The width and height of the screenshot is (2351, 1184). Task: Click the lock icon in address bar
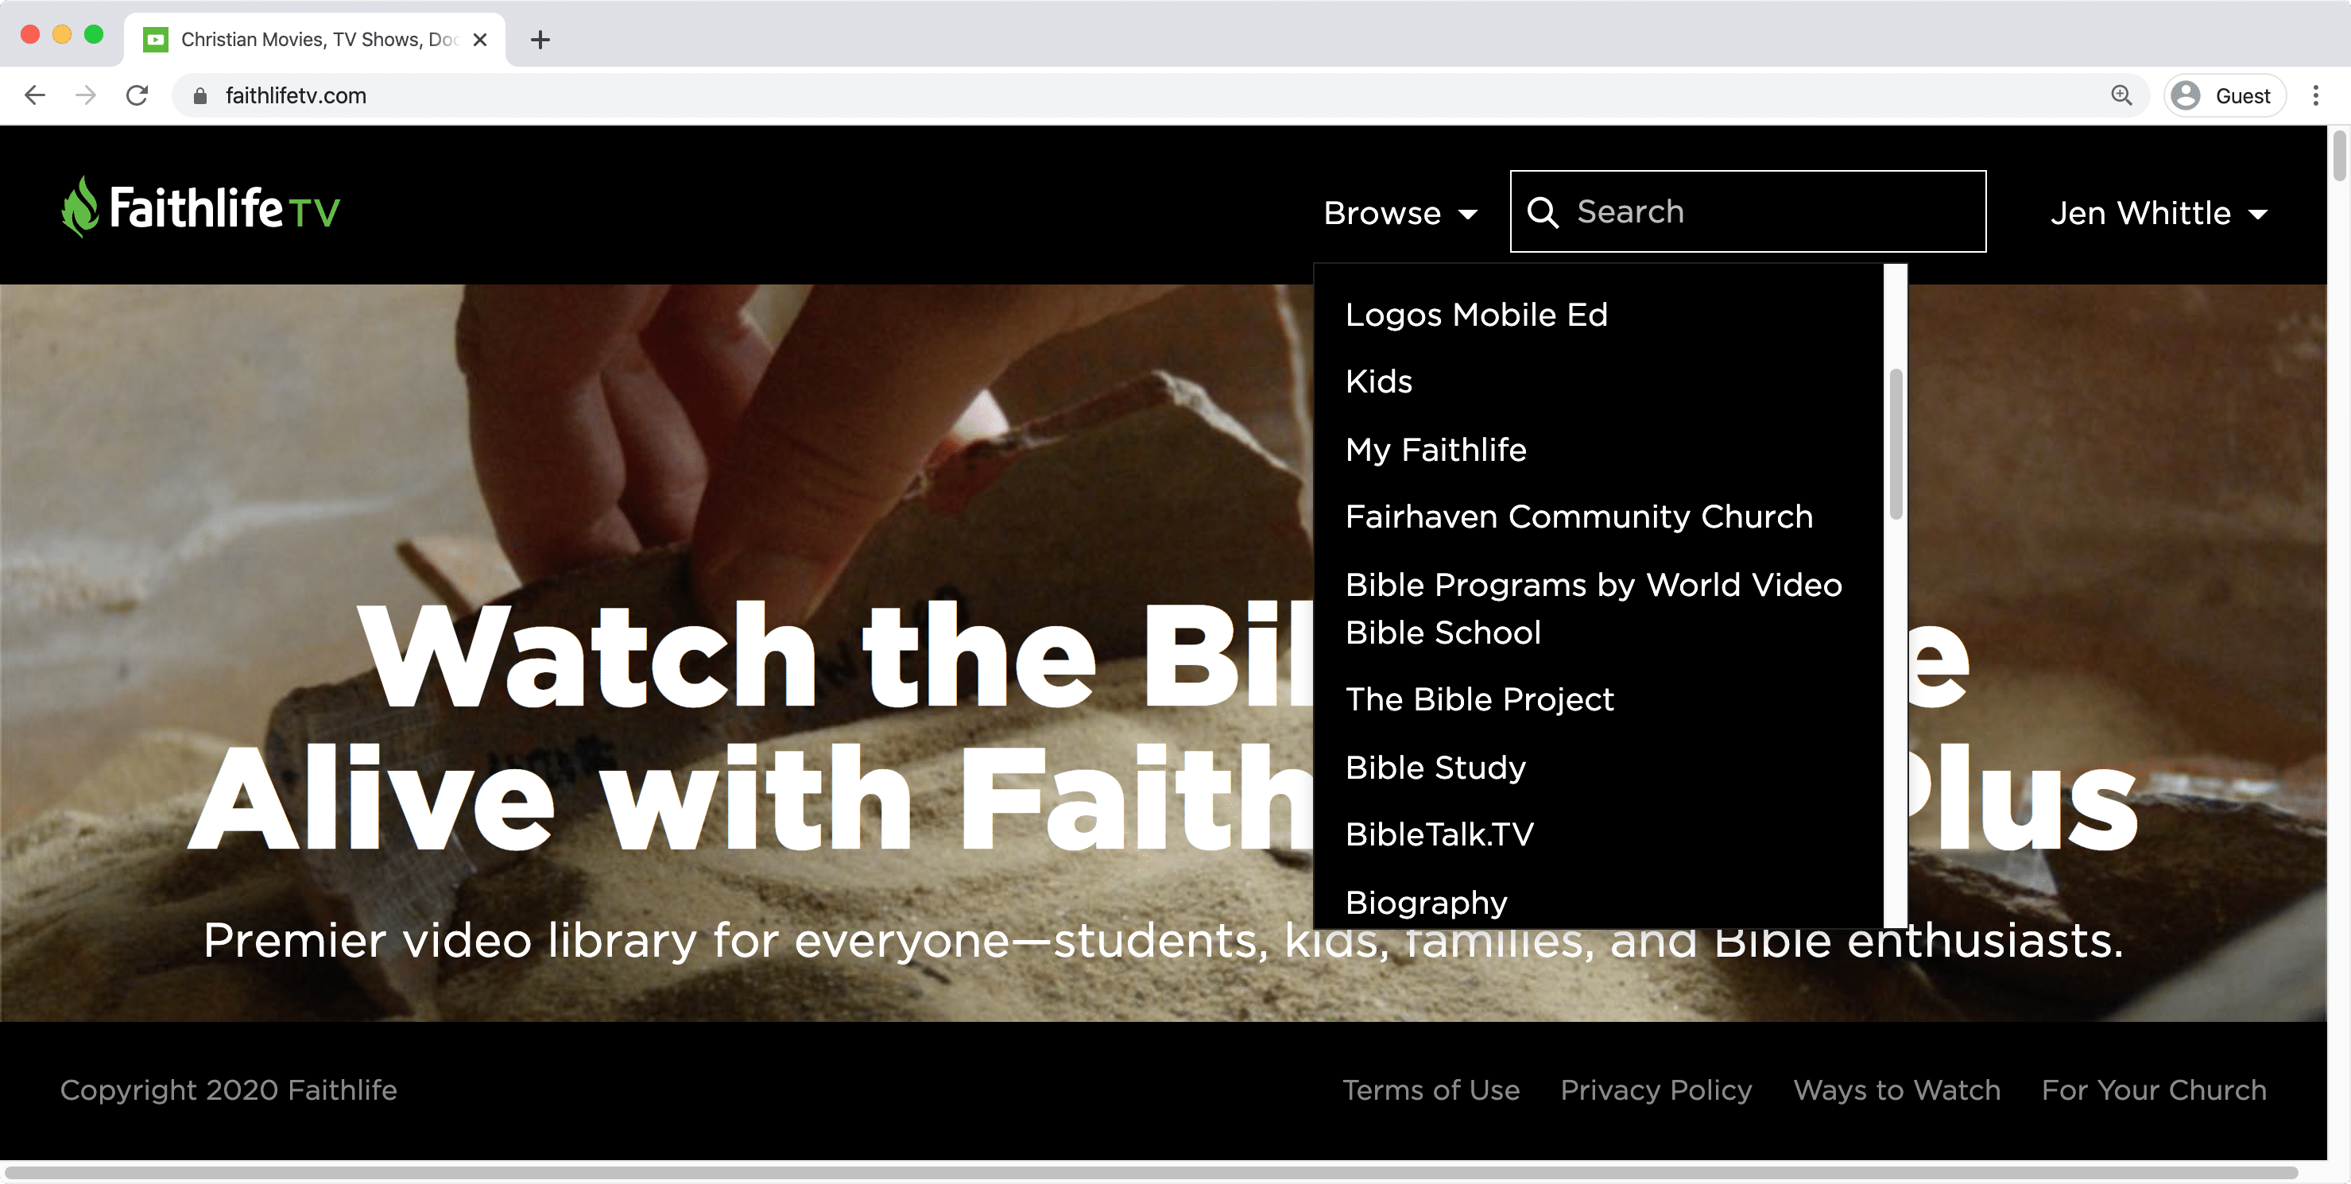click(199, 96)
